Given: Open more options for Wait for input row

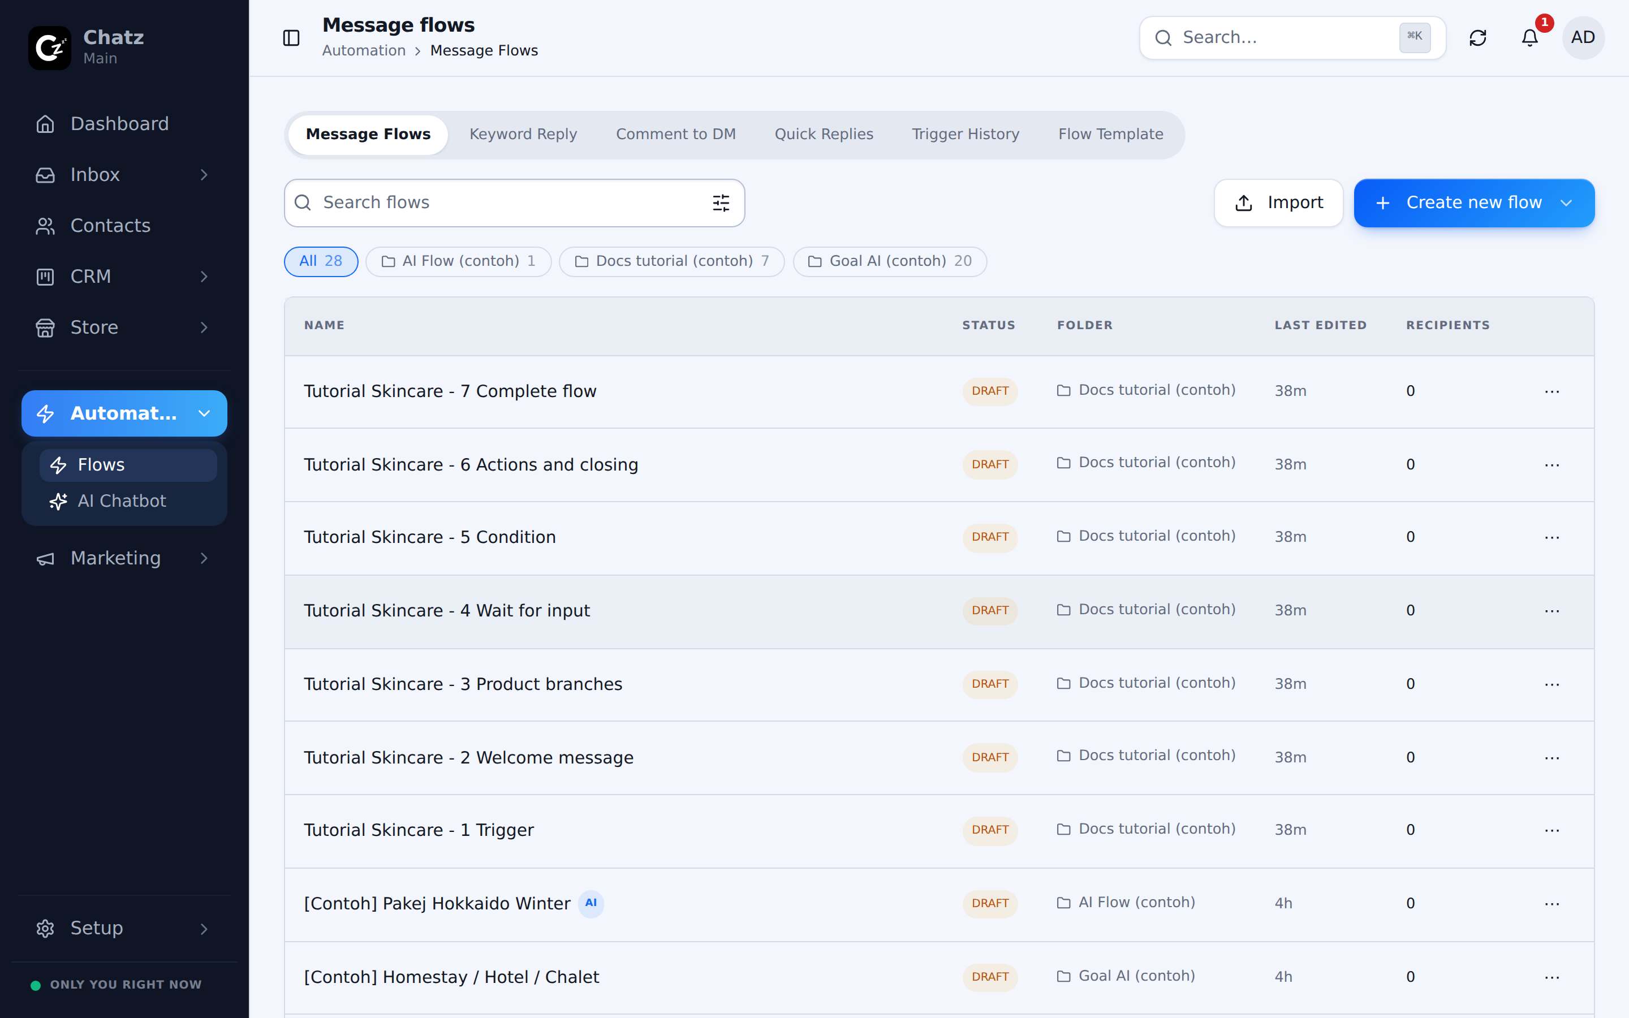Looking at the screenshot, I should click(1552, 611).
